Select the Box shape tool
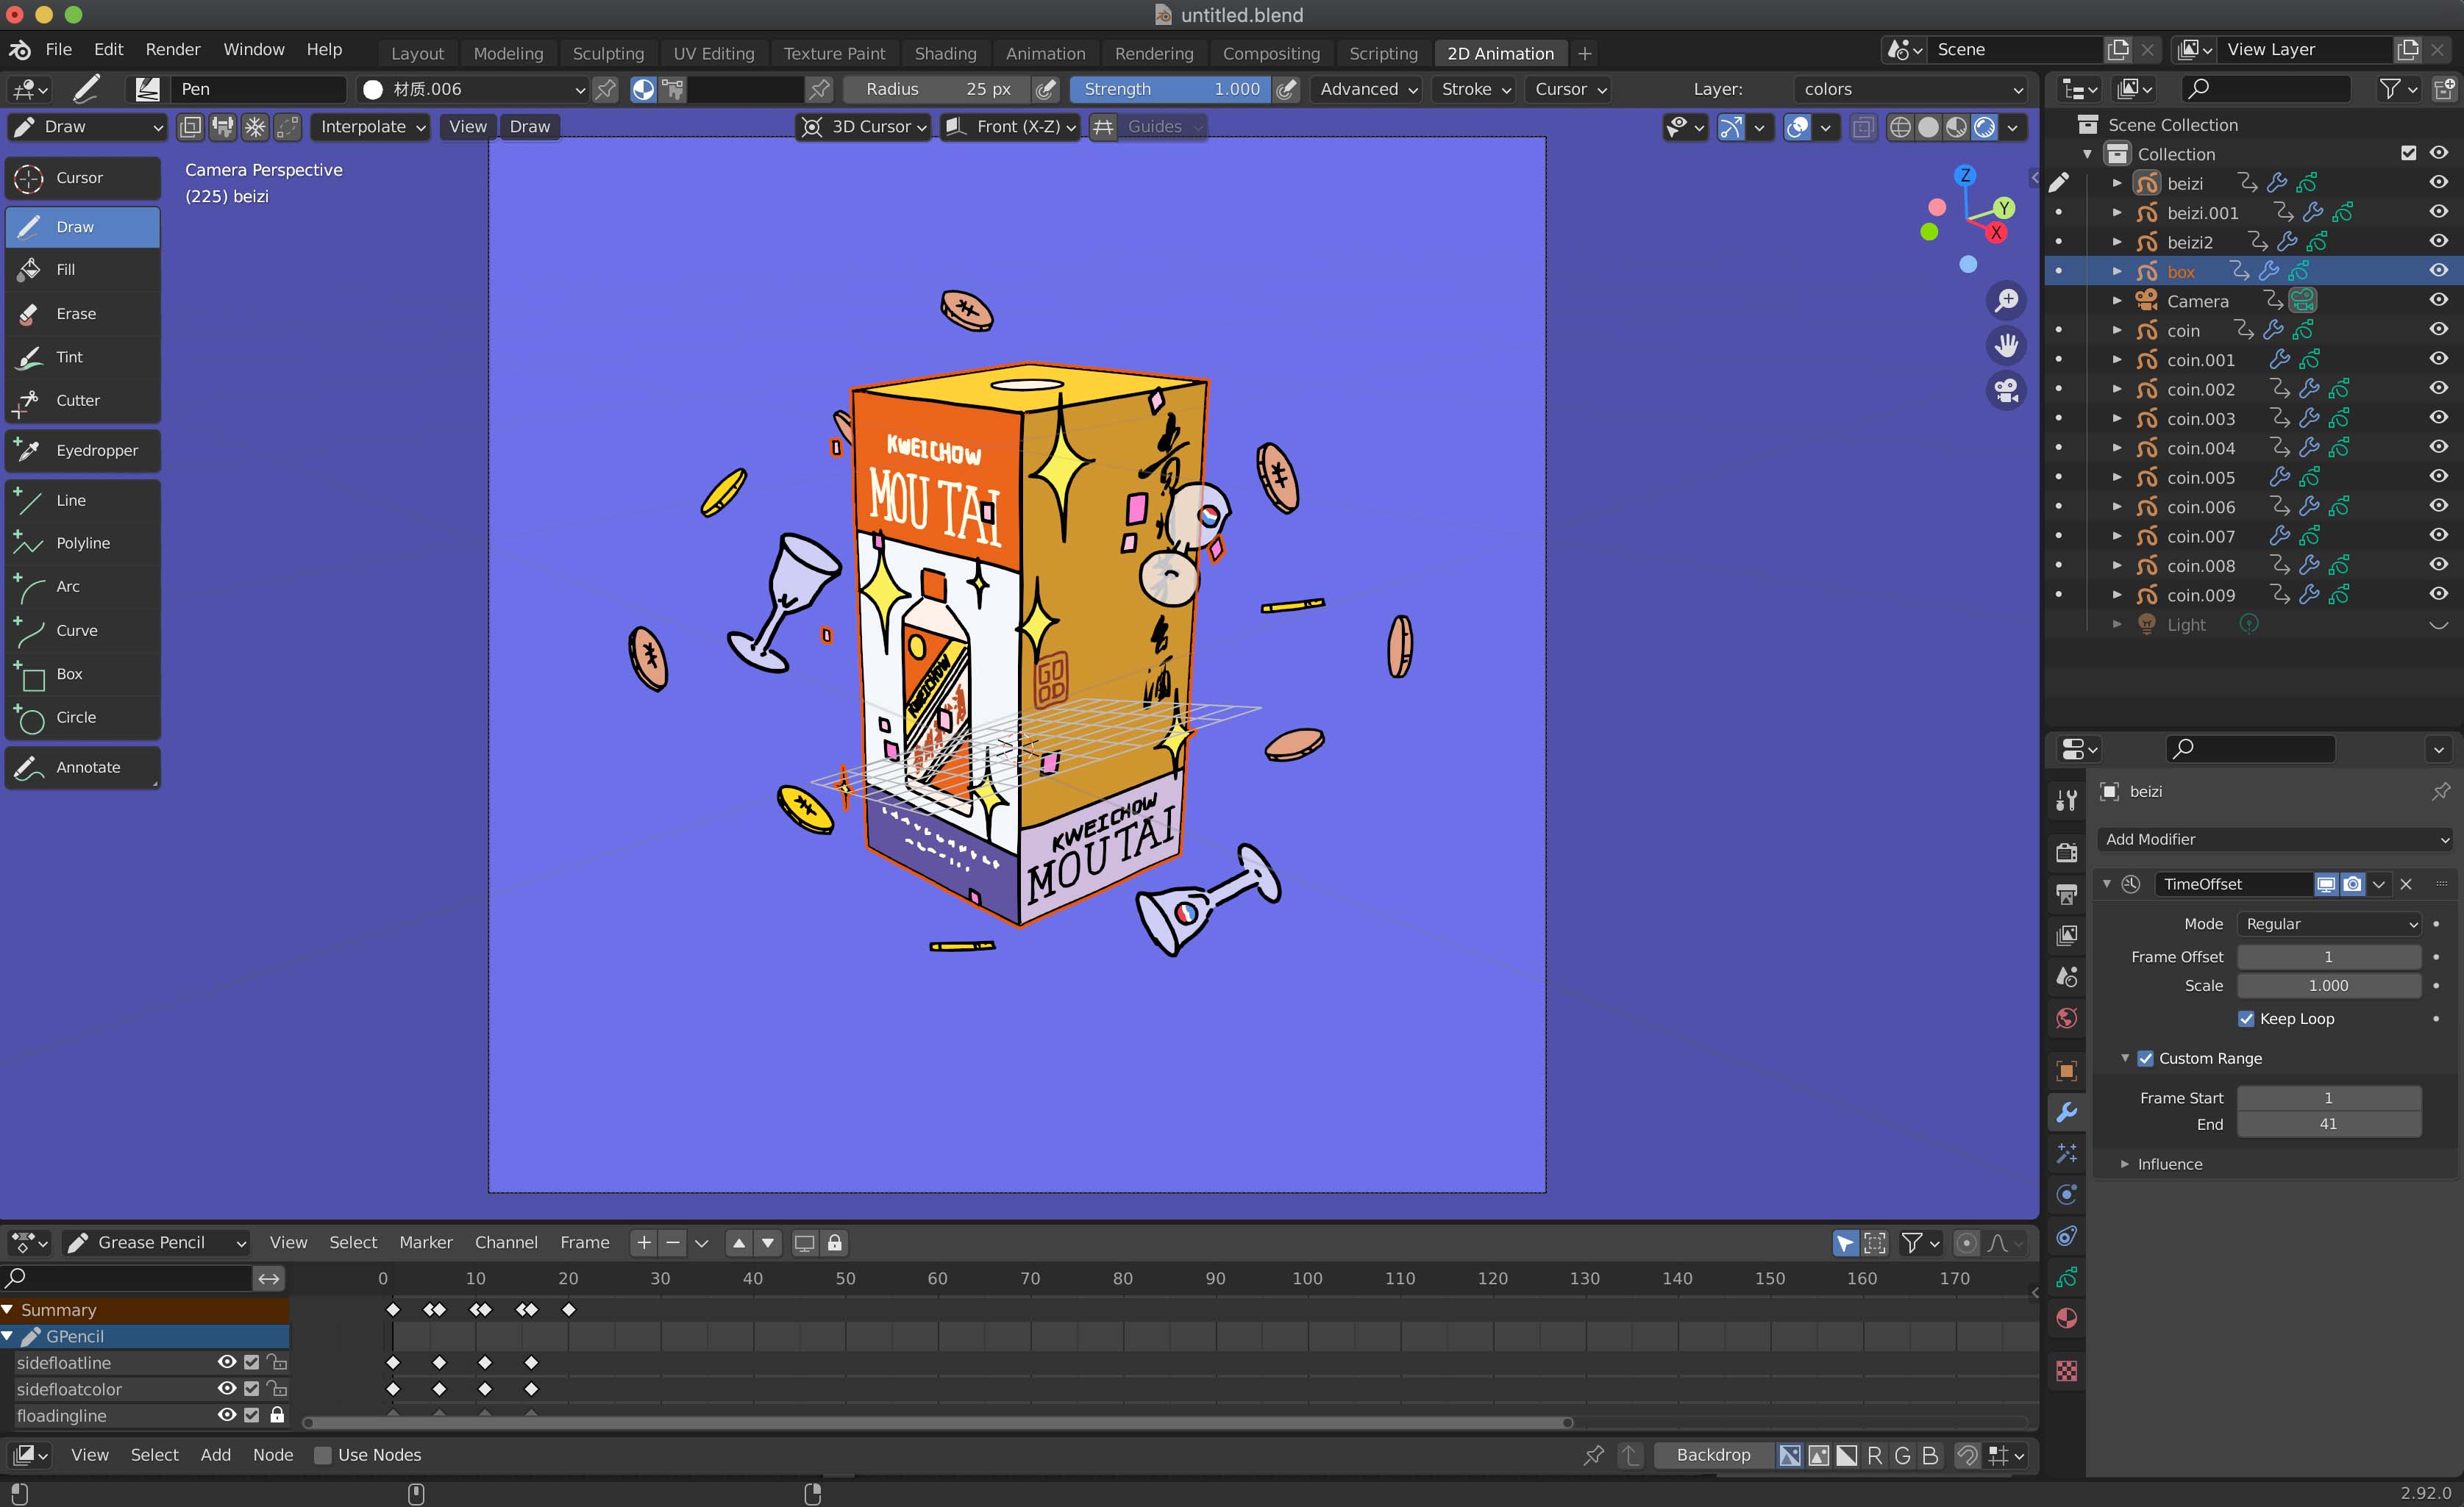Viewport: 2464px width, 1507px height. pyautogui.click(x=82, y=673)
